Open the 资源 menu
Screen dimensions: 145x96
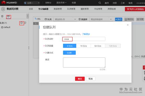pos(115,3)
